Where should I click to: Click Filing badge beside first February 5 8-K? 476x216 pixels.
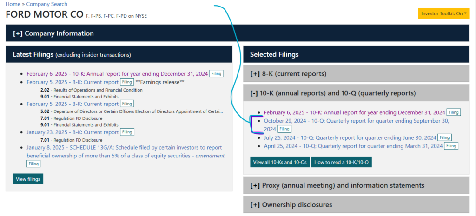127,82
